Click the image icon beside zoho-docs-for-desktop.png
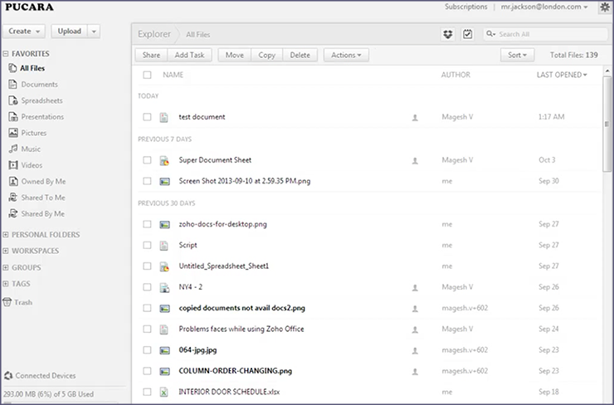 [164, 224]
